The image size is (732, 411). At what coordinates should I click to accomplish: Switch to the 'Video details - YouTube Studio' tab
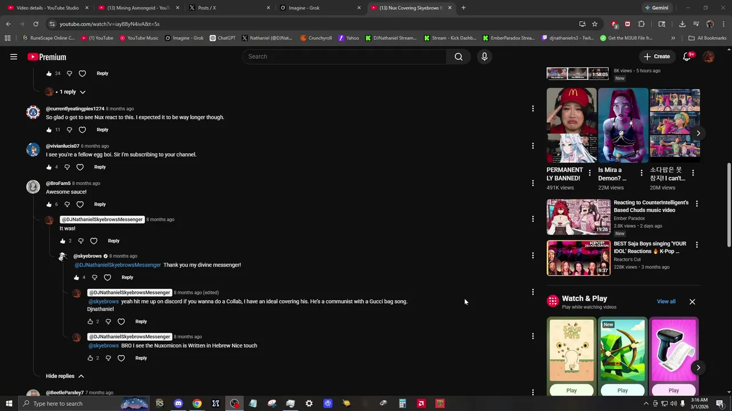[x=47, y=8]
